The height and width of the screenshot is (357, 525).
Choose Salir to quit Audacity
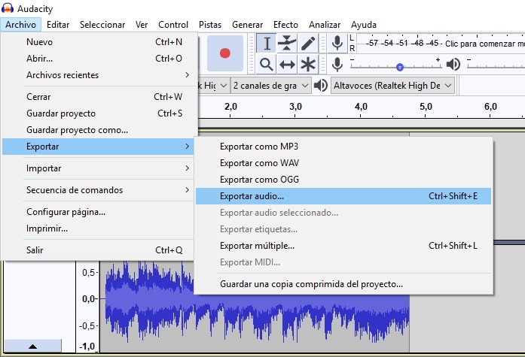click(98, 250)
